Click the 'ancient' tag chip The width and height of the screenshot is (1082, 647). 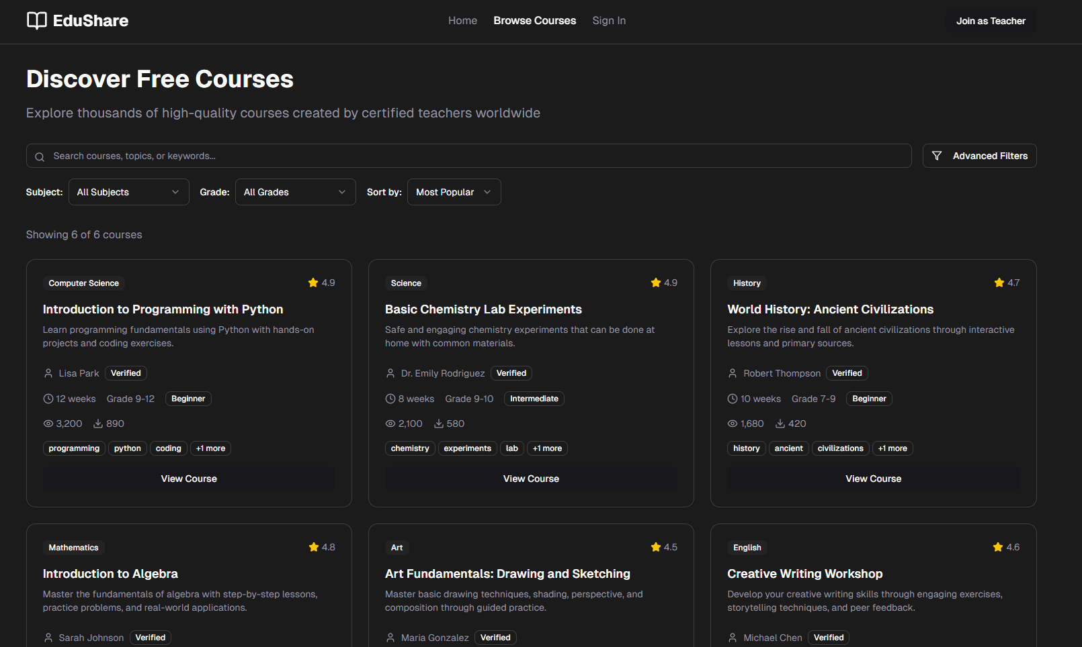789,448
